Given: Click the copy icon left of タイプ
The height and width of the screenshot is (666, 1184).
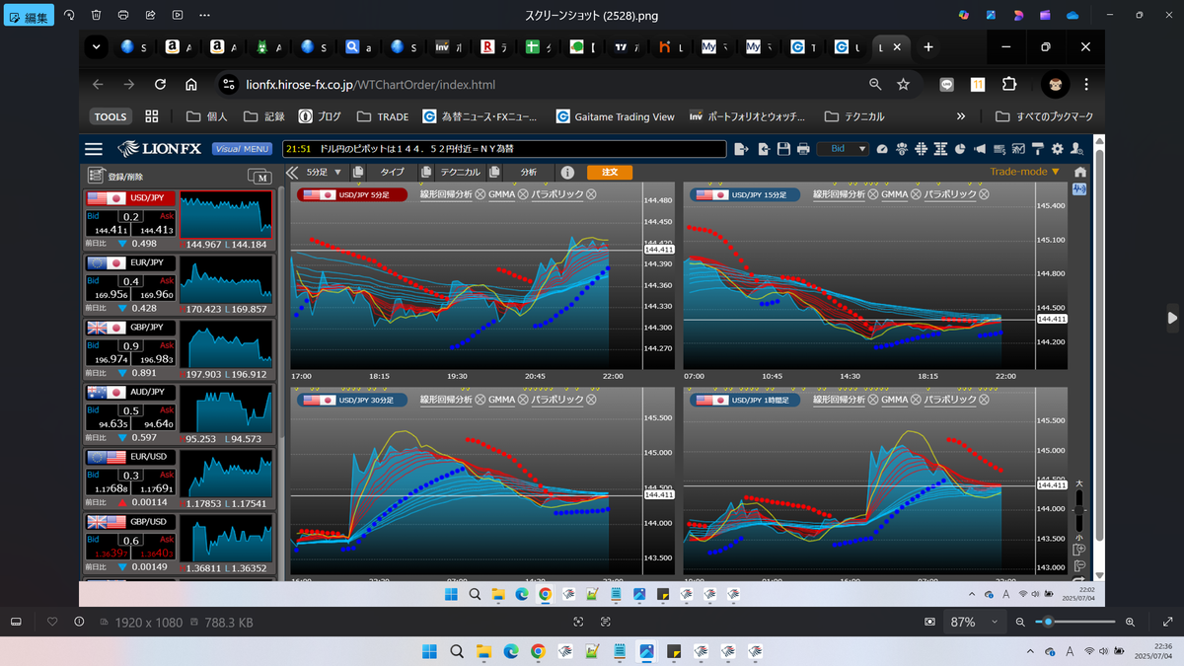Looking at the screenshot, I should [358, 172].
